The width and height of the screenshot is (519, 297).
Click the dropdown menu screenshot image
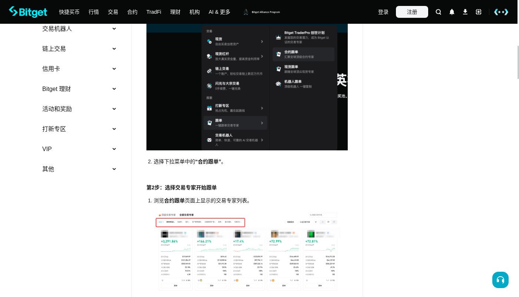[x=247, y=87]
